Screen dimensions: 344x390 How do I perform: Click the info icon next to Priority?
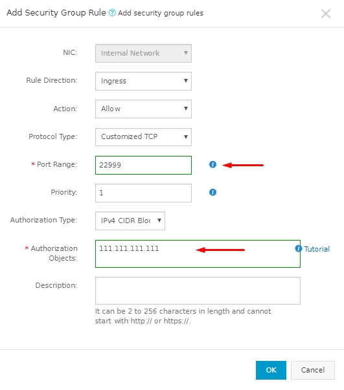[212, 192]
